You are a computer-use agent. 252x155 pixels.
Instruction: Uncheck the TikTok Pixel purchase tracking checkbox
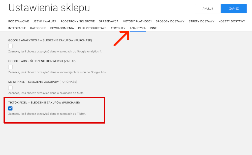(x=10, y=108)
